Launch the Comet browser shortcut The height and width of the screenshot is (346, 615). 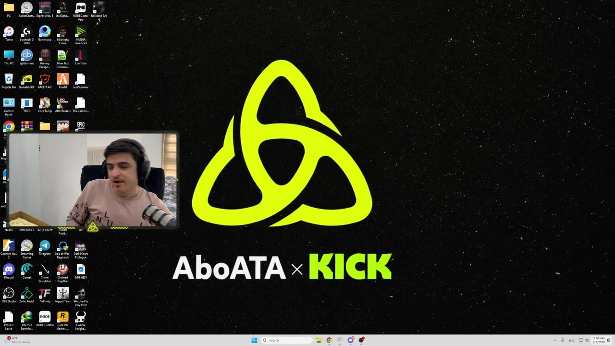[x=27, y=271]
